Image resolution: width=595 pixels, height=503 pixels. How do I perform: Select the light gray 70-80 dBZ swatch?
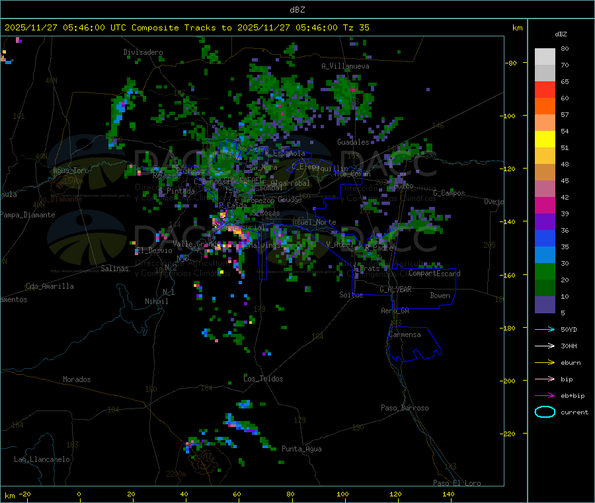tap(545, 57)
